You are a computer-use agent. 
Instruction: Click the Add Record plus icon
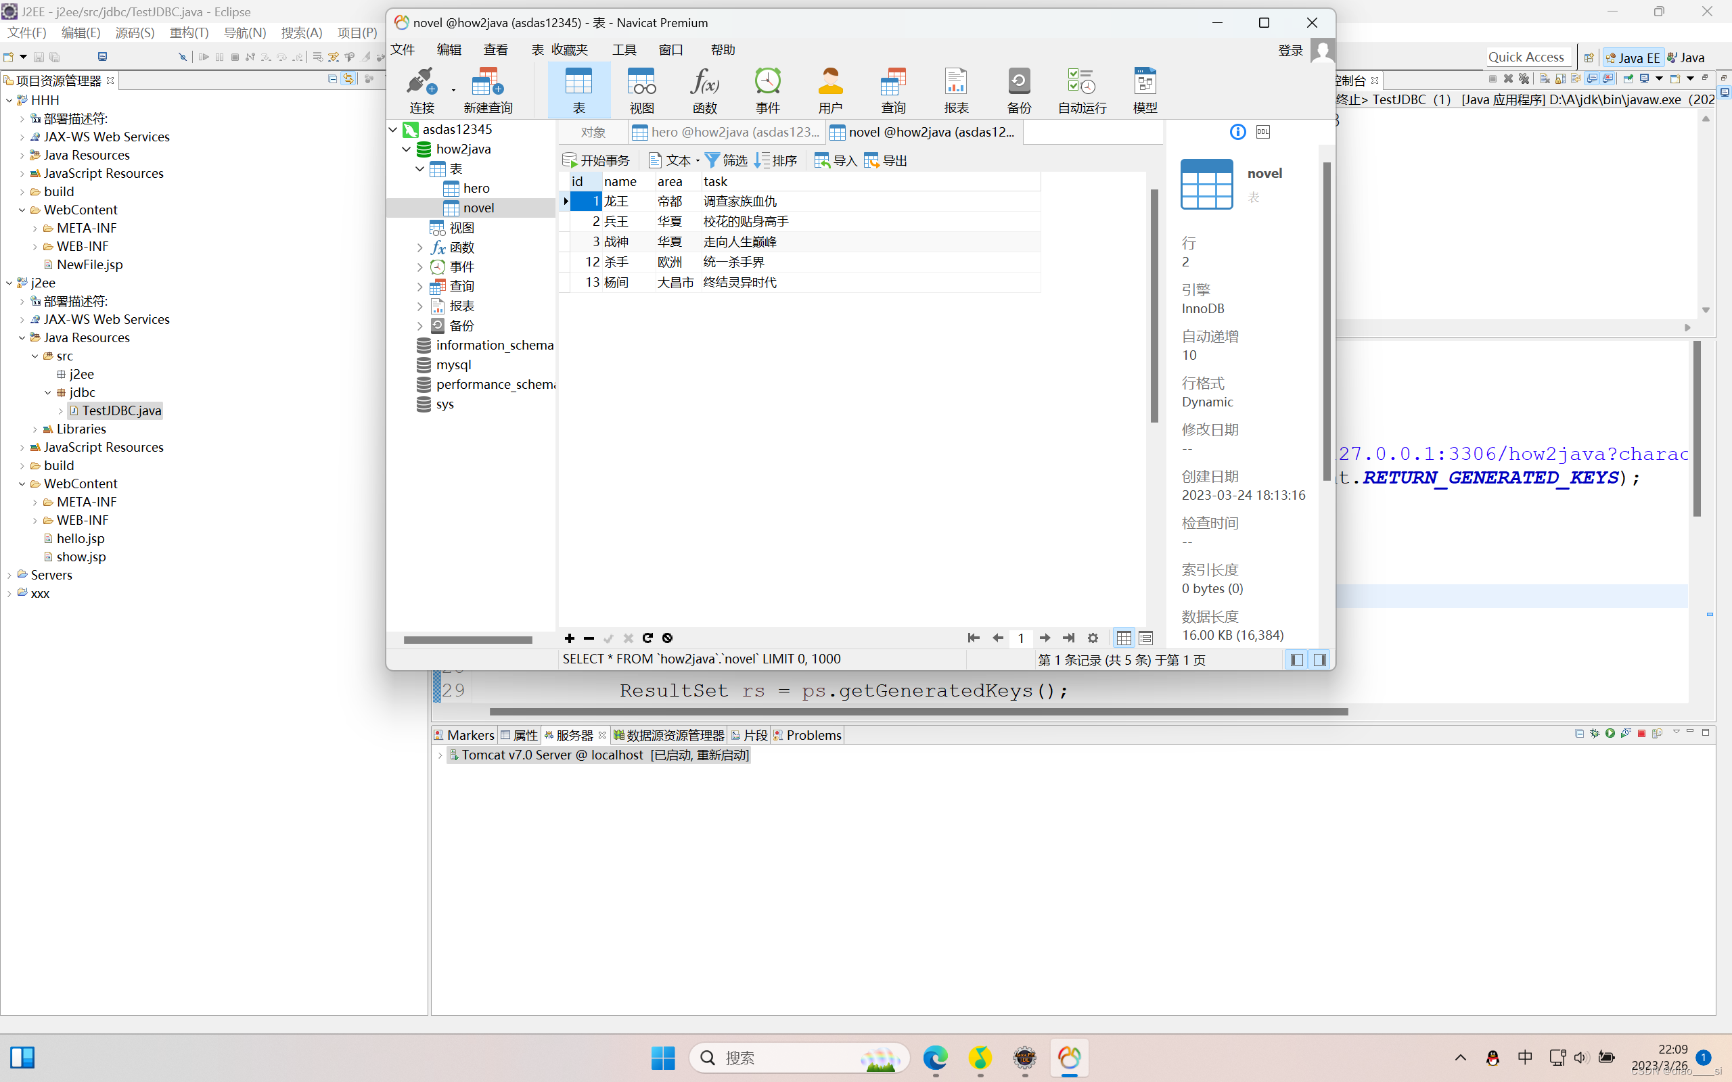pos(569,638)
